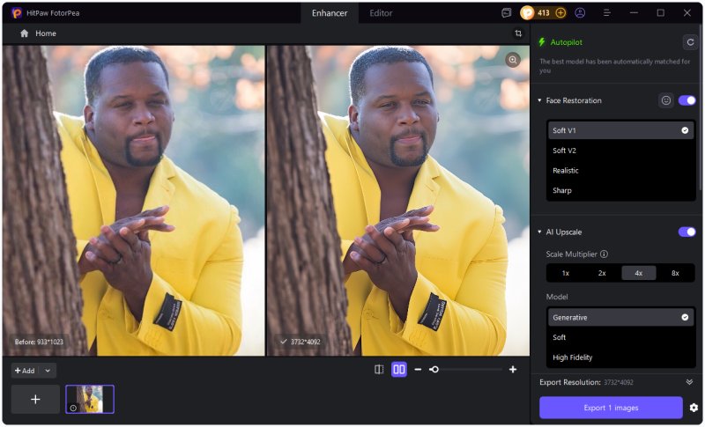Screen dimensions: 705x427
Task: Click the Export Resolution value text
Action: (619, 383)
